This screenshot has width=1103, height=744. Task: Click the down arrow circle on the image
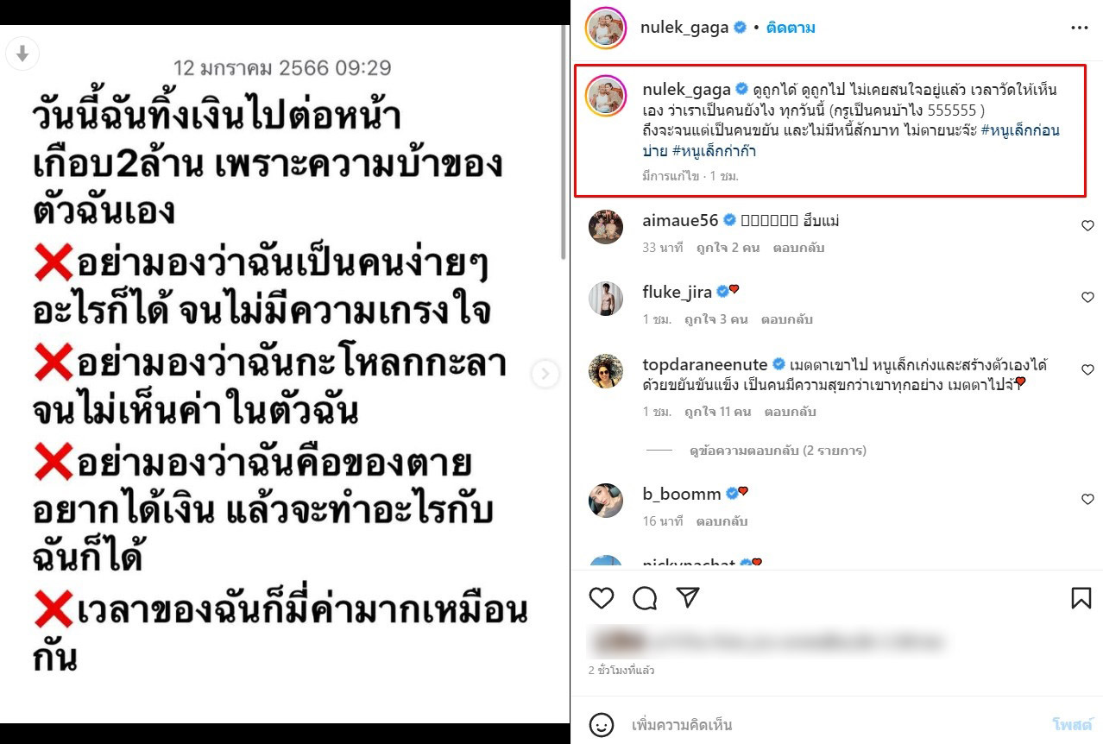[22, 54]
